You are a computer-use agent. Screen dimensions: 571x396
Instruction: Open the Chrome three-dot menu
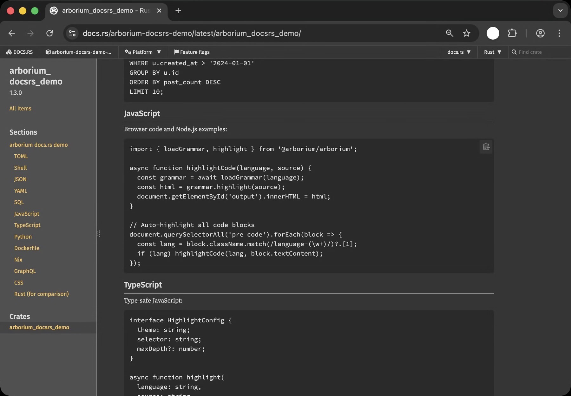pyautogui.click(x=559, y=33)
